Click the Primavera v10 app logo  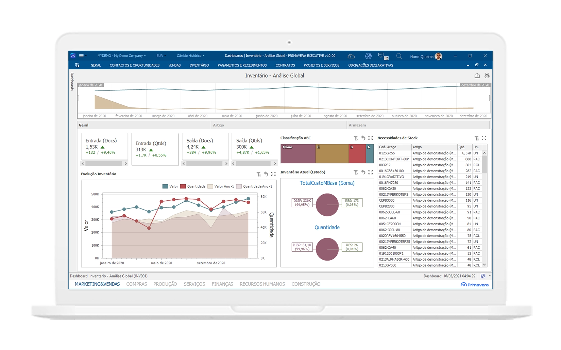click(x=73, y=56)
